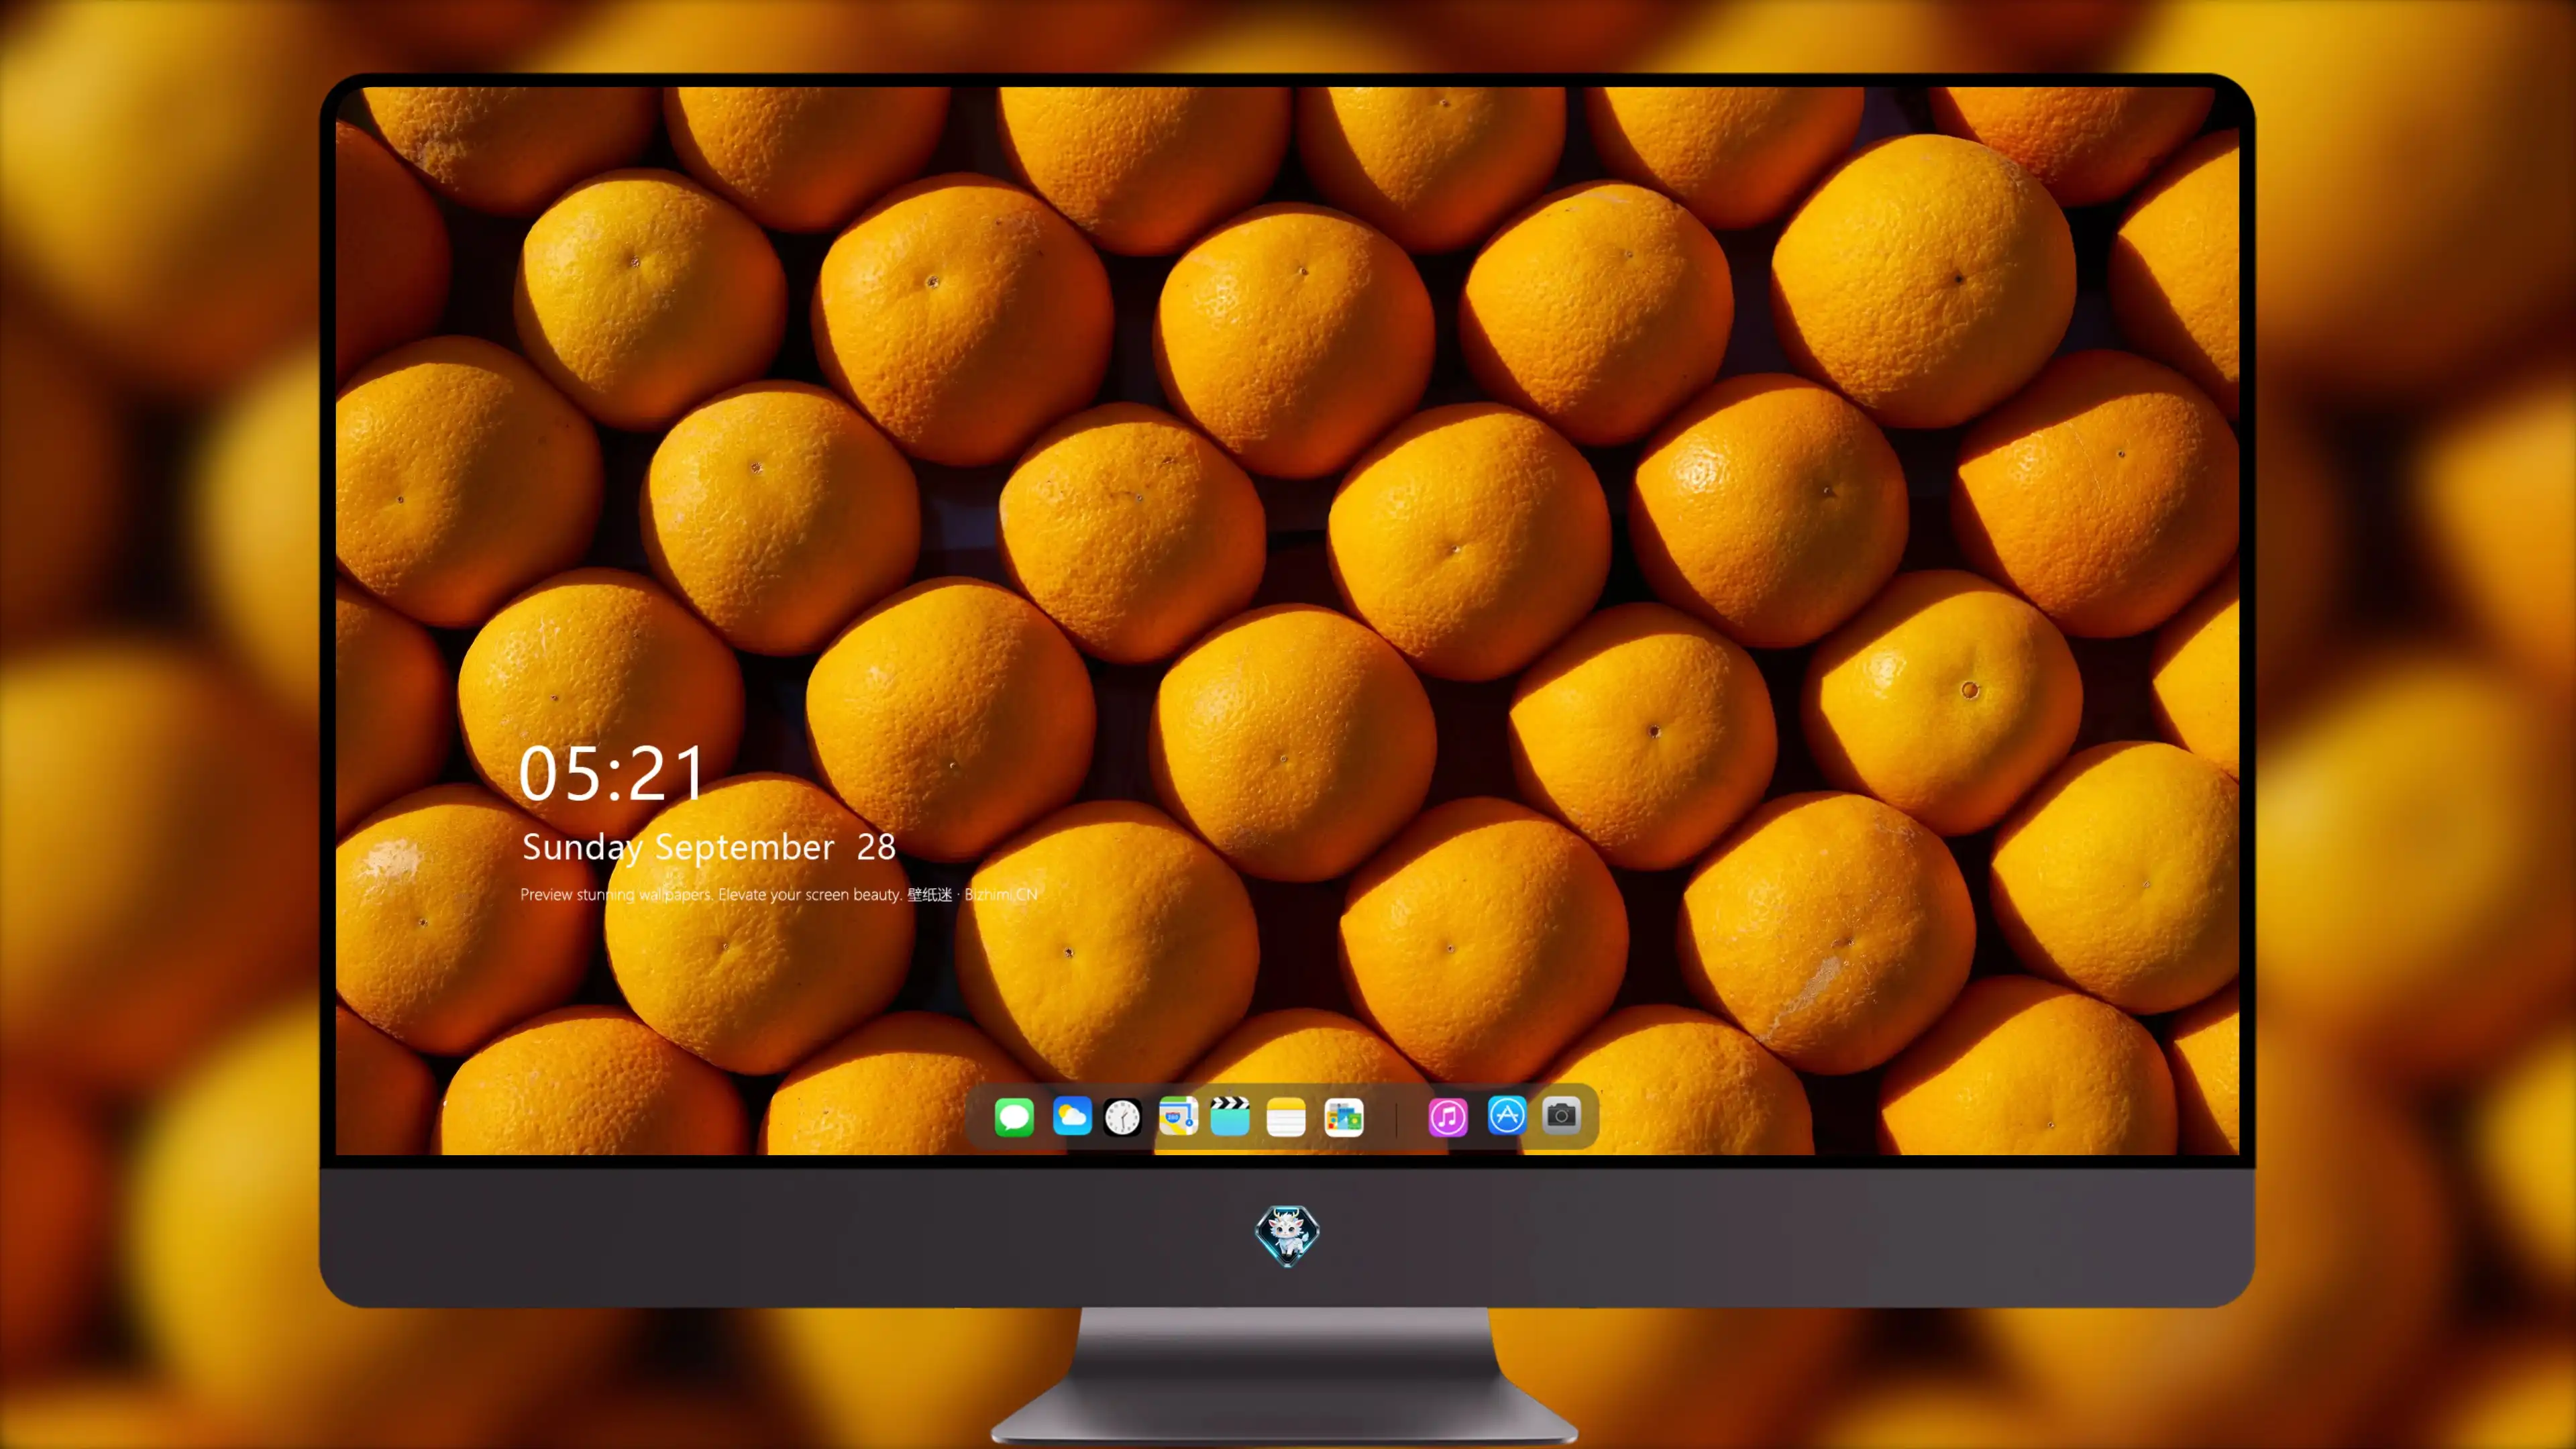Click the "Preview stunning wallpapers" caption

[779, 894]
